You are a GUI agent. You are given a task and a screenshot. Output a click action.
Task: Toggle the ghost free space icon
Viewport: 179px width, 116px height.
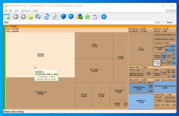coord(95,17)
